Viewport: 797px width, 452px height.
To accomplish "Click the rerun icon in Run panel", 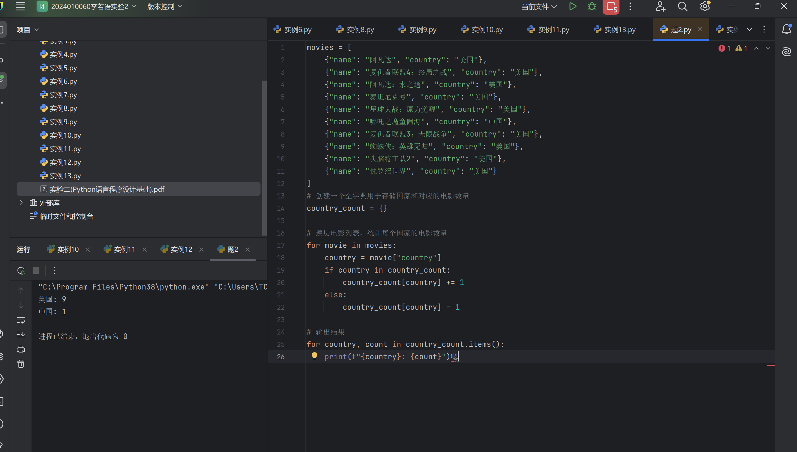I will coord(21,270).
